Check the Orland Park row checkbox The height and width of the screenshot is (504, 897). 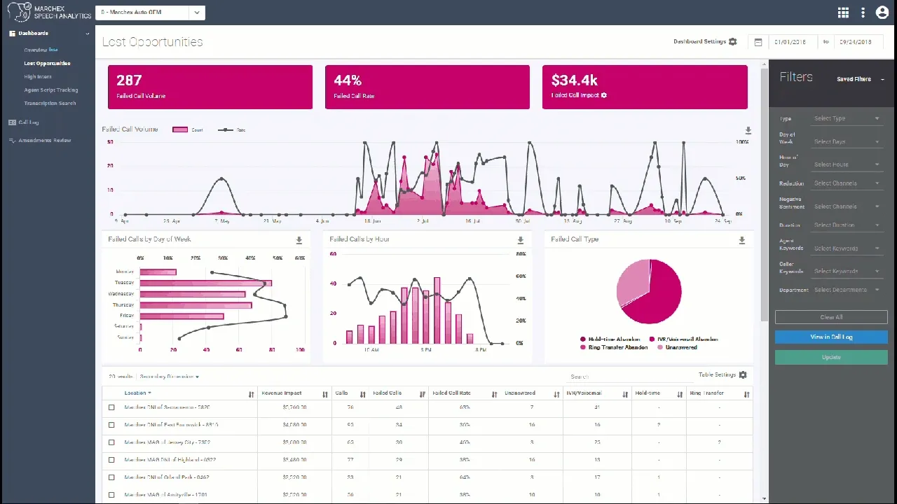point(111,477)
